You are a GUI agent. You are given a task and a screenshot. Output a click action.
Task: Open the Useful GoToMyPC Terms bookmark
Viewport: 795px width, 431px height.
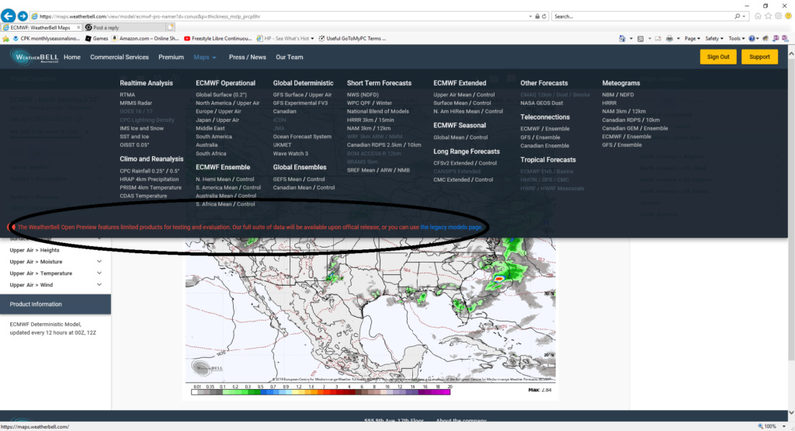[352, 39]
